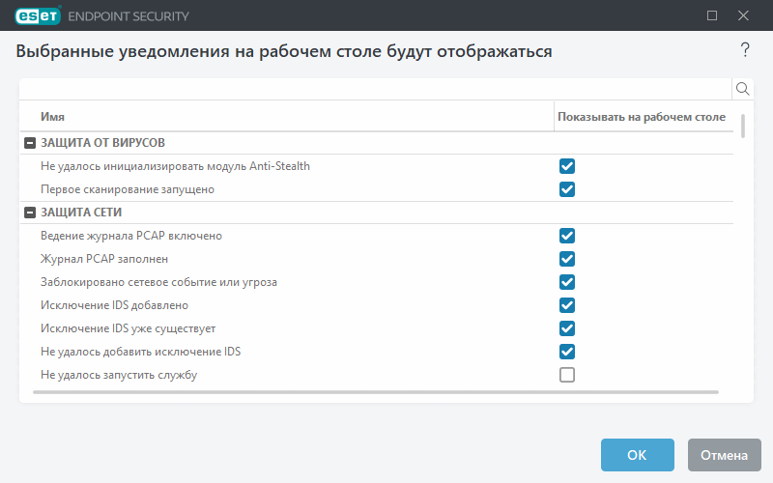The width and height of the screenshot is (773, 483).
Task: Uncheck Исключение IDS добавлено checkbox
Action: [x=567, y=305]
